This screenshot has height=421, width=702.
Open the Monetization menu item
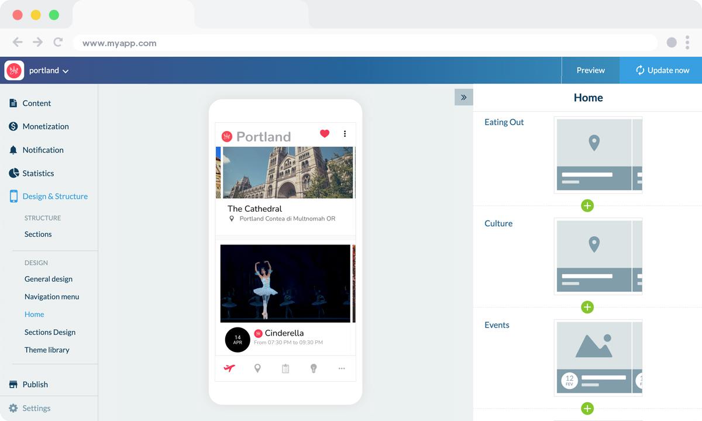[45, 126]
